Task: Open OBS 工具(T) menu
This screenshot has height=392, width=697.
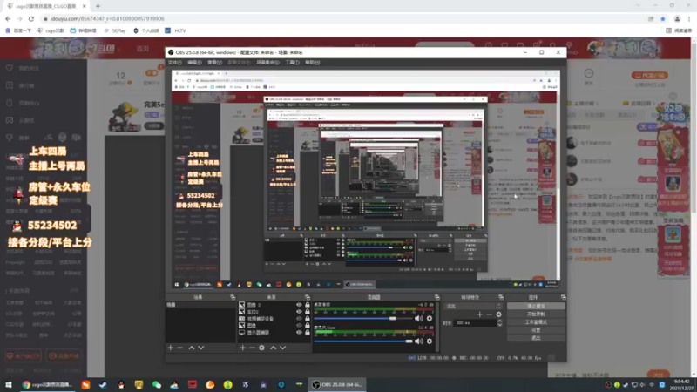Action: (292, 62)
